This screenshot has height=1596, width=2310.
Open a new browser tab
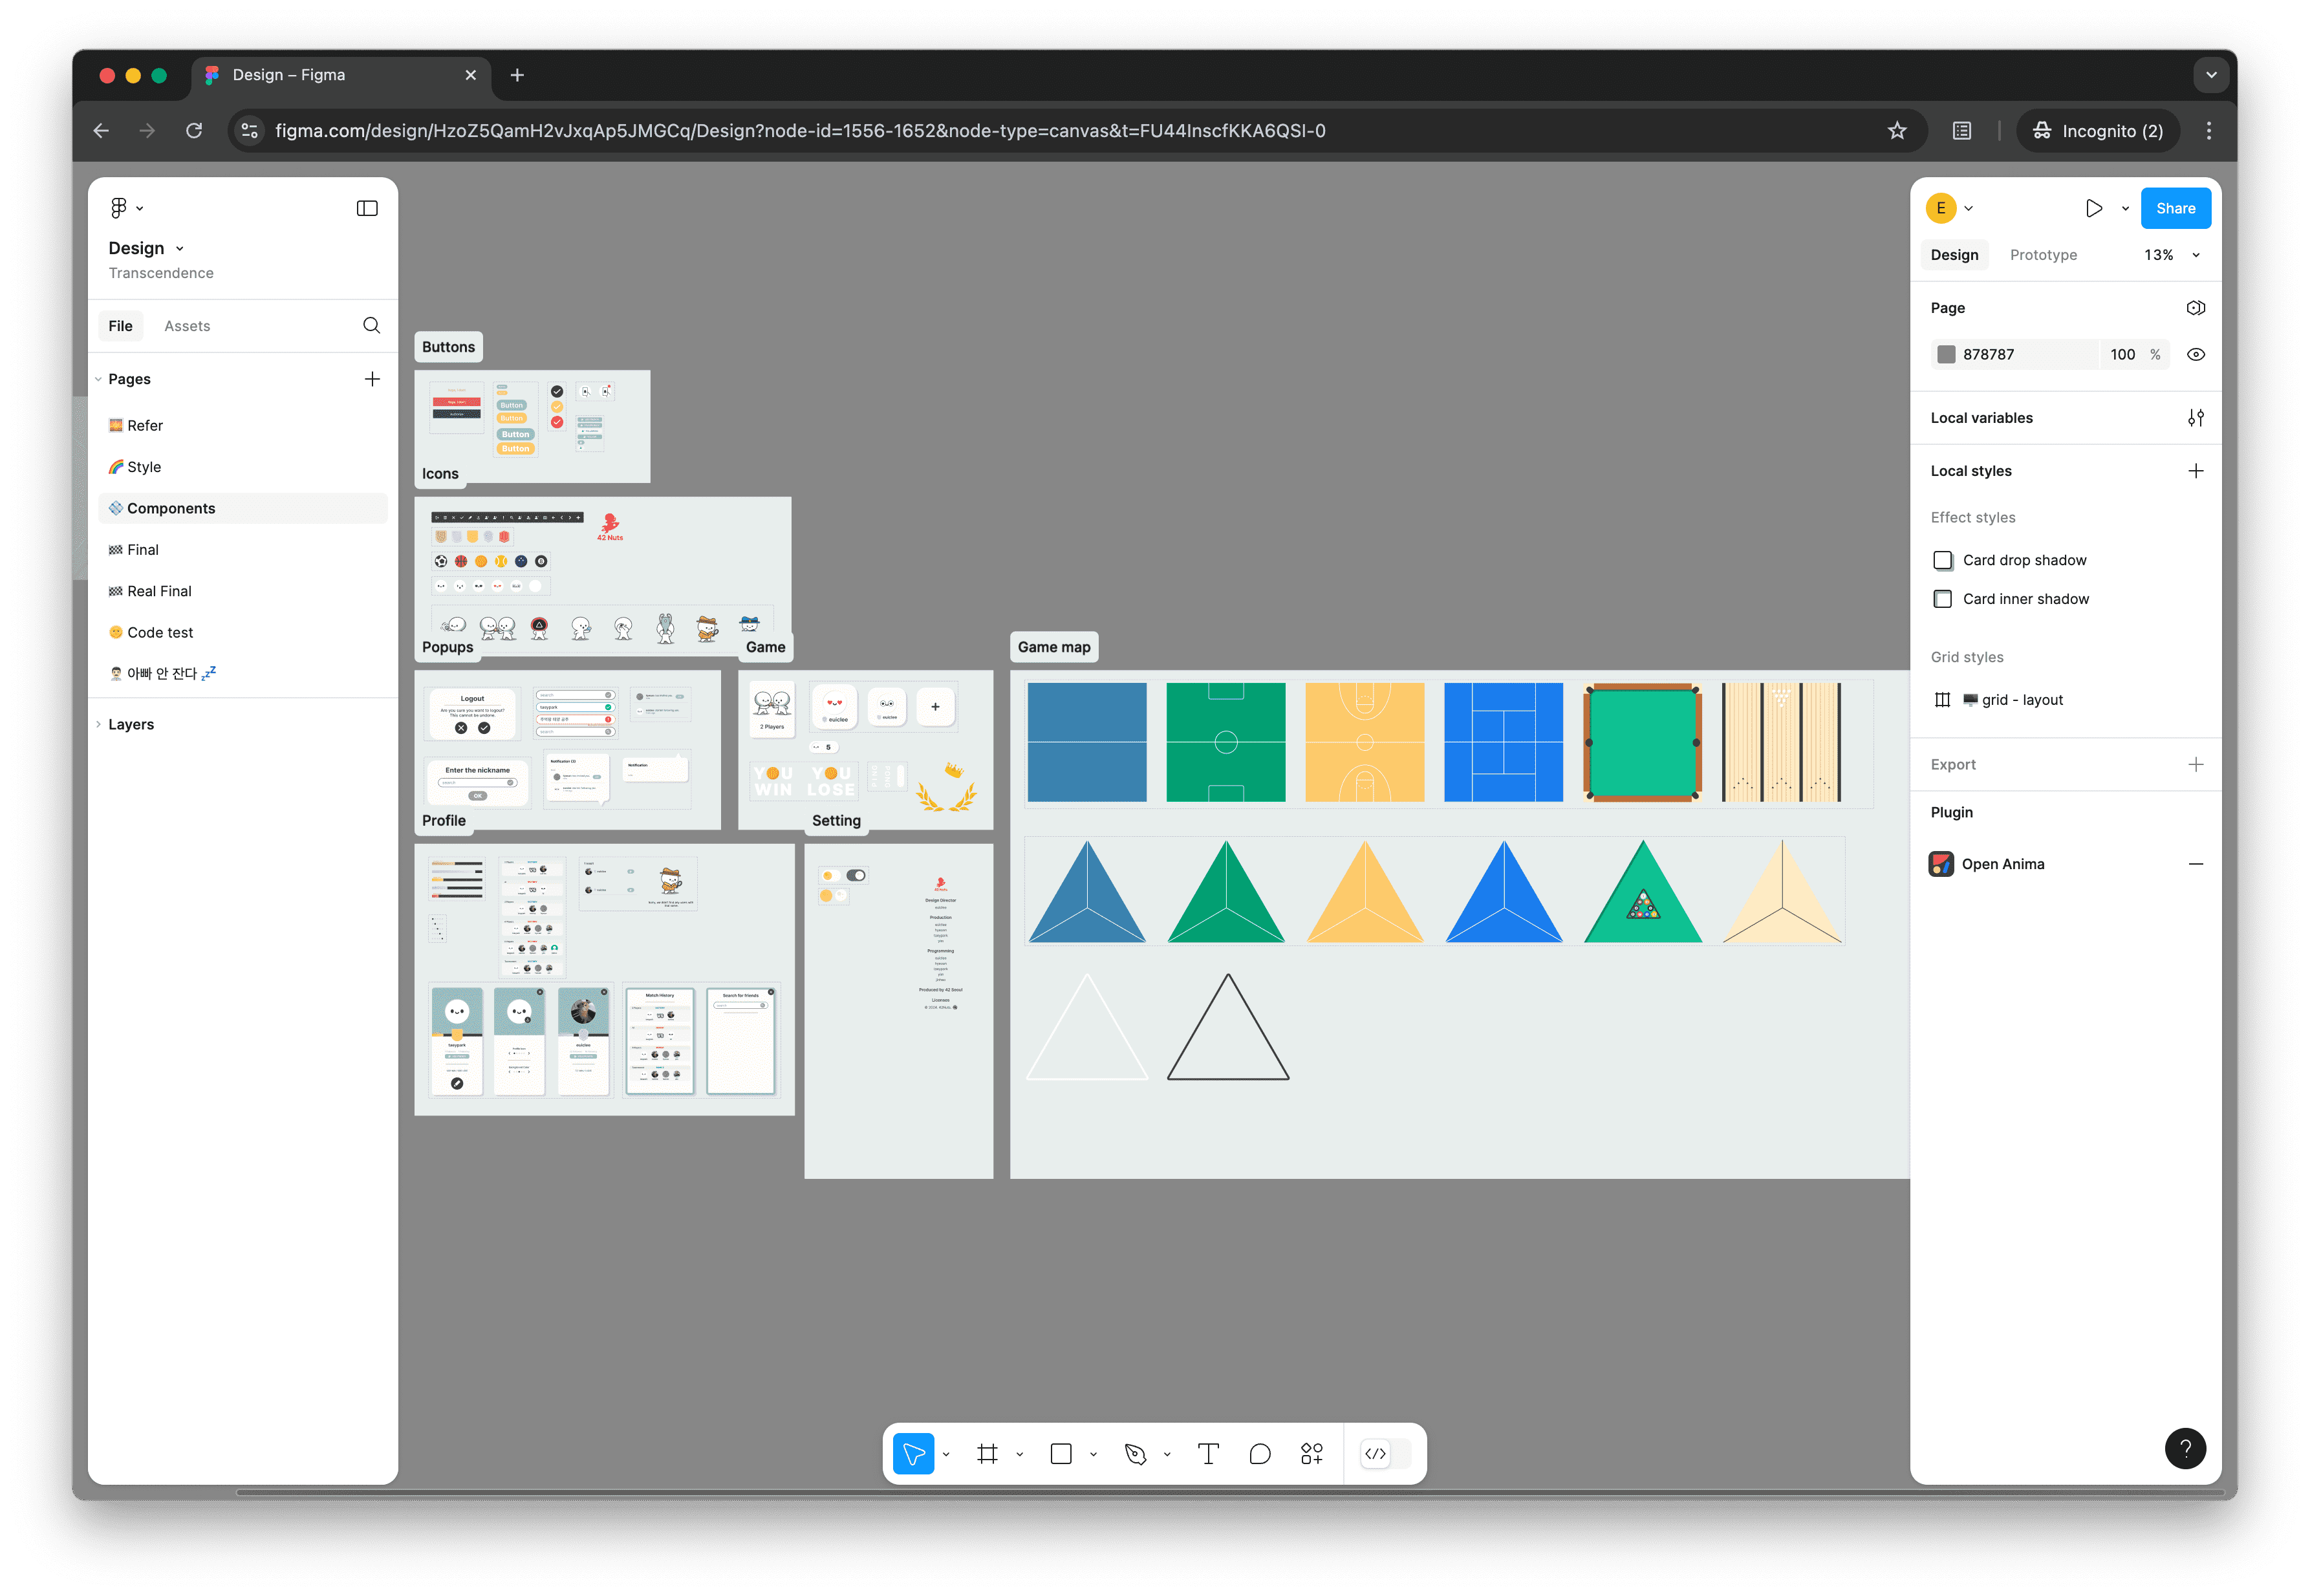517,75
